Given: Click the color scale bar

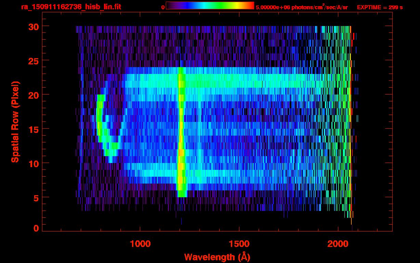Looking at the screenshot, I should coord(210,5).
